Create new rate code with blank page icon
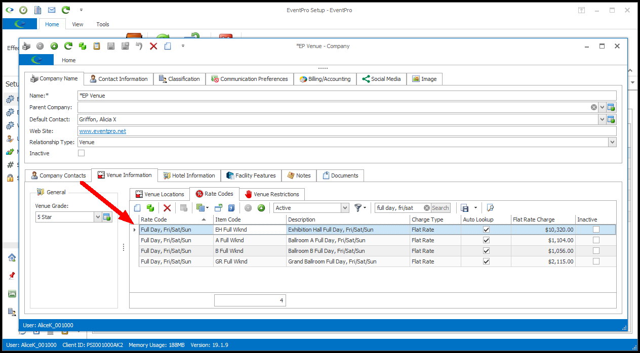Screen dimensions: 640x353 pyautogui.click(x=137, y=208)
